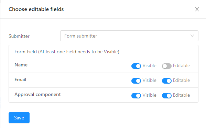206x128 pixels.
Task: Save the editable field settings
Action: point(19,118)
